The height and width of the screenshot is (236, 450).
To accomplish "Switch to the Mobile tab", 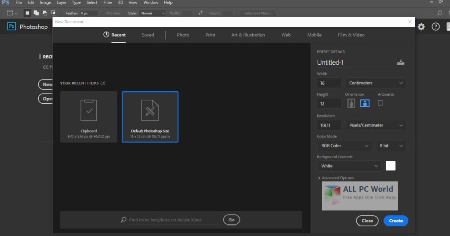I will pyautogui.click(x=314, y=35).
